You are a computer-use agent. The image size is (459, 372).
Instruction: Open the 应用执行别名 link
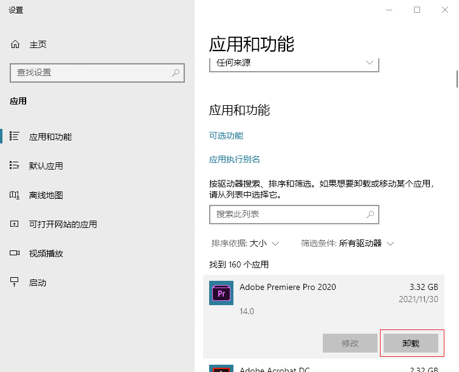pos(235,159)
